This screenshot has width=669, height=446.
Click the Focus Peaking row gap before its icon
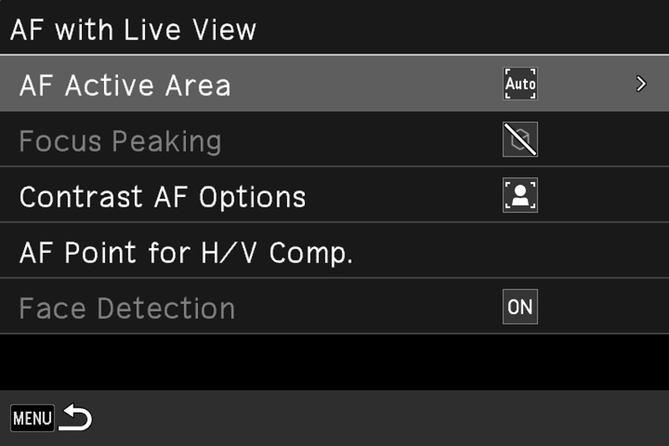click(364, 140)
